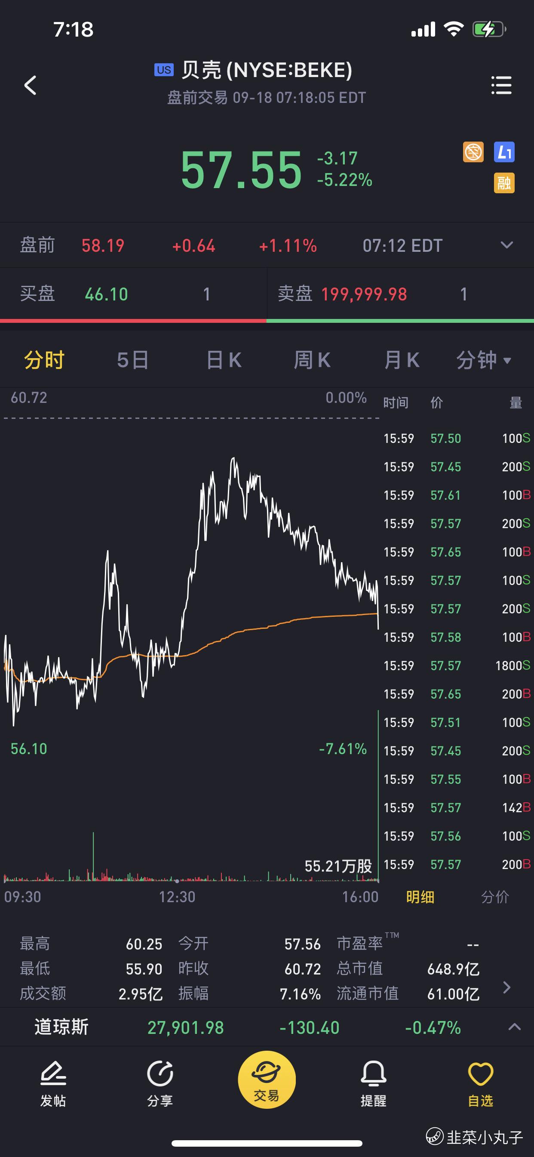Screen dimensions: 534x1157
Task: Tap the current price 57.55
Action: [242, 170]
